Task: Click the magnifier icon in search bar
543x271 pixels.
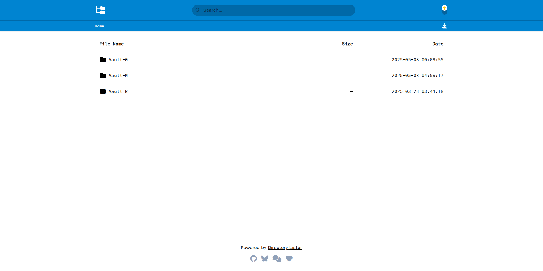Action: [198, 10]
